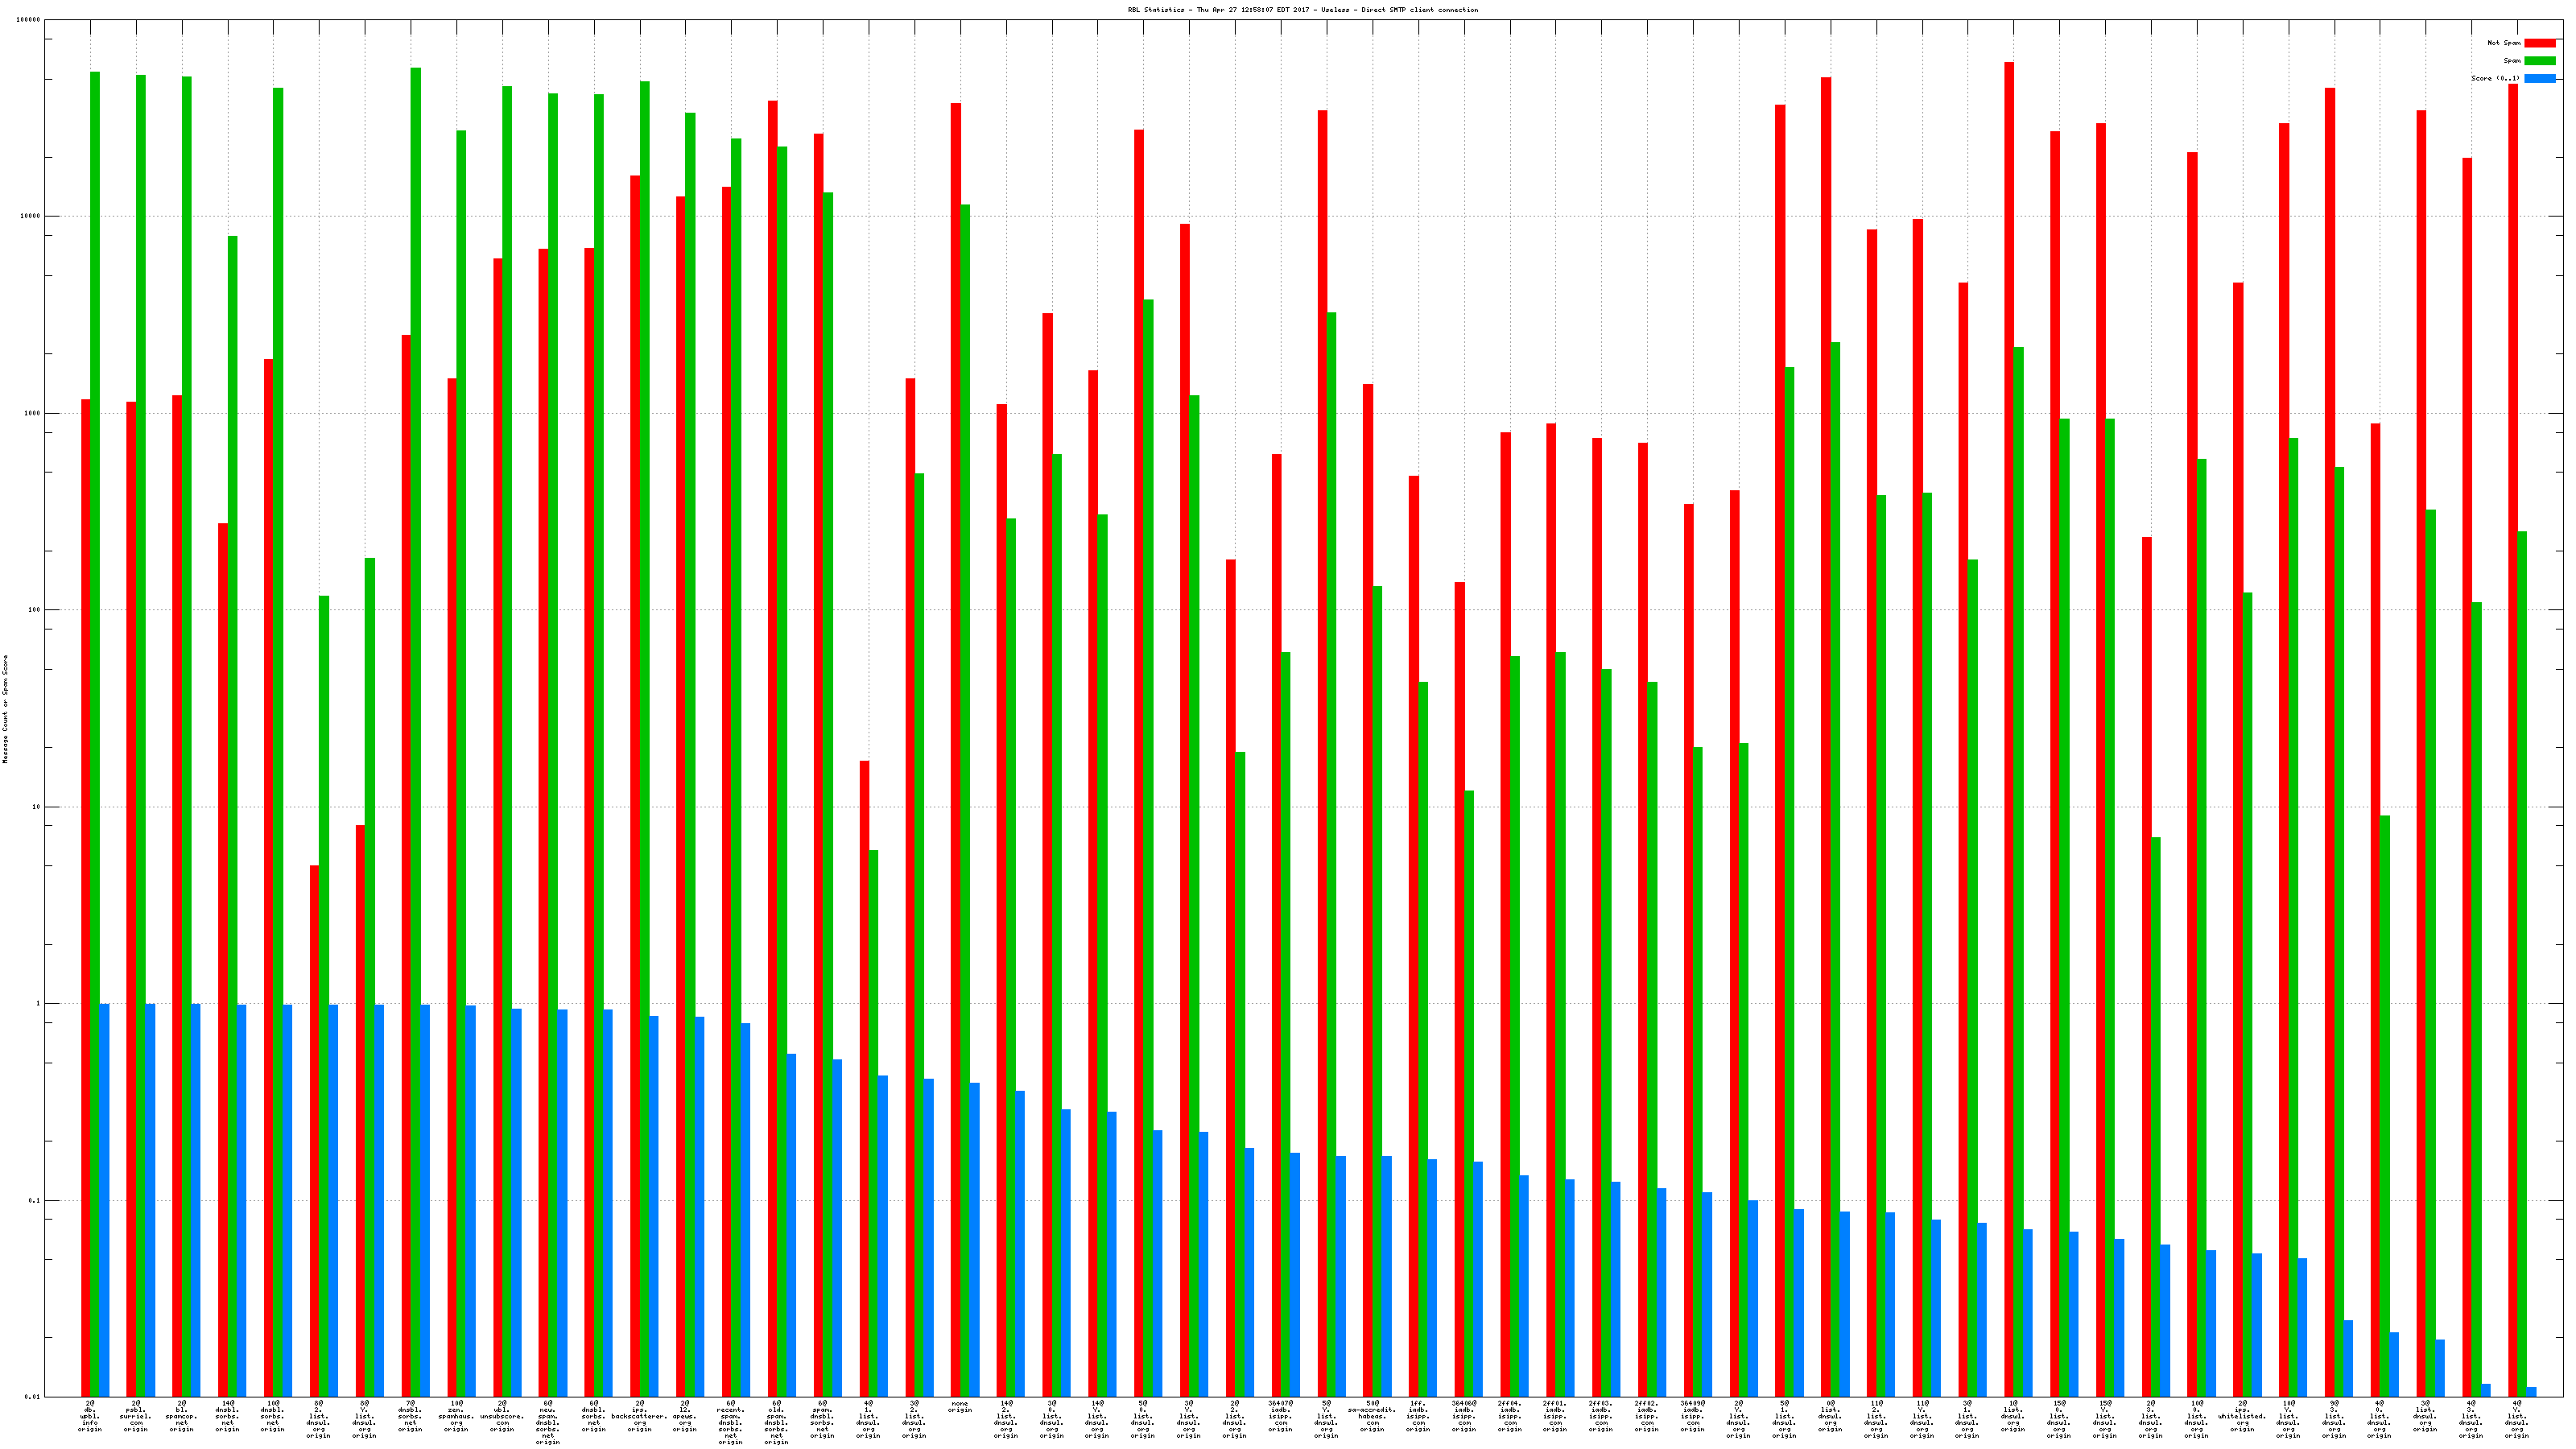Click the ips.whitelisted.org x-axis label
This screenshot has height=1449, width=2576.
point(2242,1416)
